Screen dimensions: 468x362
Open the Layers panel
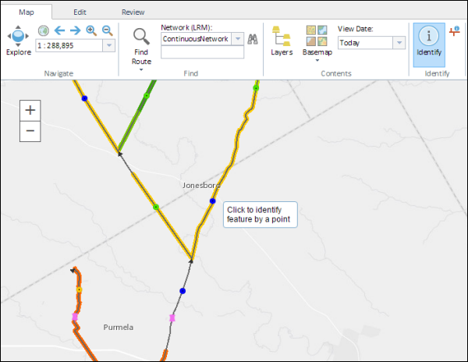pos(281,41)
